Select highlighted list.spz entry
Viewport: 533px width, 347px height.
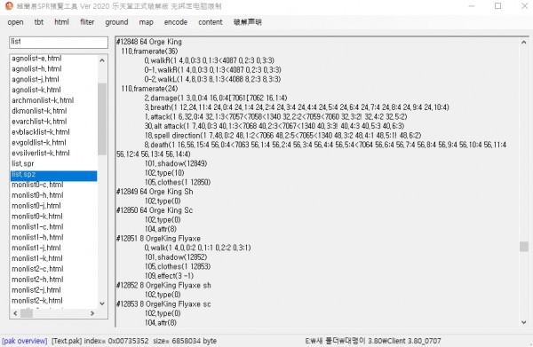pos(53,175)
